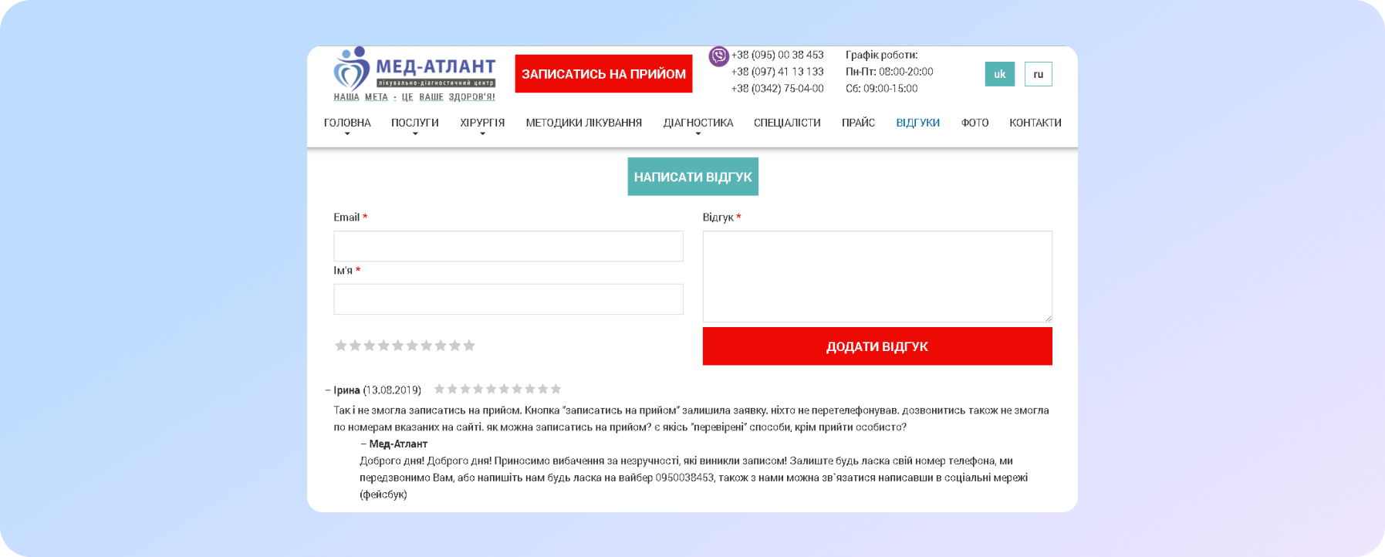Call the number +38 (095) 00 38 453
The width and height of the screenshot is (1385, 557).
coord(777,55)
